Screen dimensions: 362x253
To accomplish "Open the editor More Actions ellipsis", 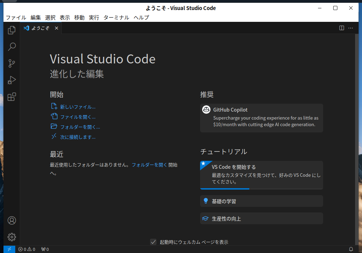I will click(351, 28).
